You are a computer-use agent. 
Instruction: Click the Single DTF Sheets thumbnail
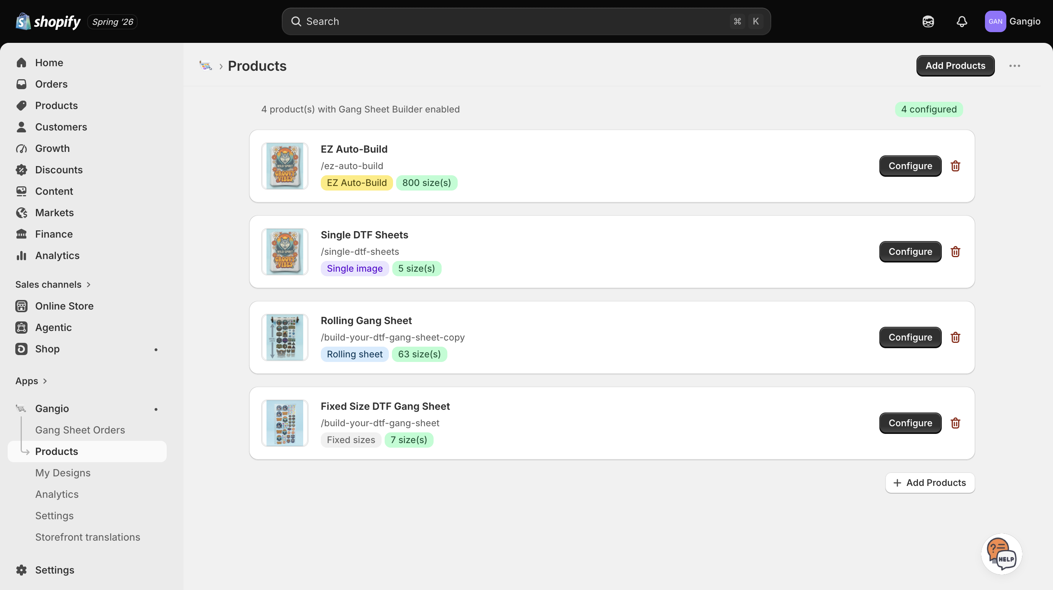[284, 252]
